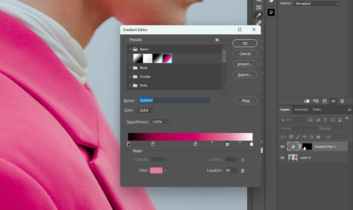Delete the color stop via its trash icon
353x210 pixels.
coord(243,171)
